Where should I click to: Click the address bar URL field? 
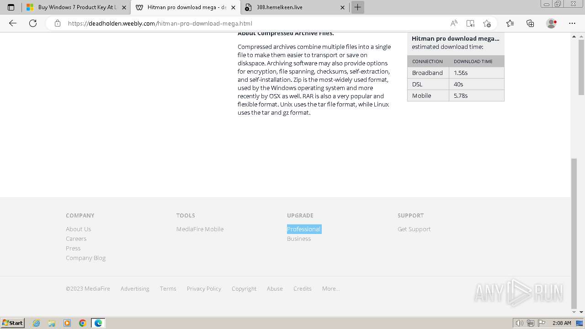256,23
